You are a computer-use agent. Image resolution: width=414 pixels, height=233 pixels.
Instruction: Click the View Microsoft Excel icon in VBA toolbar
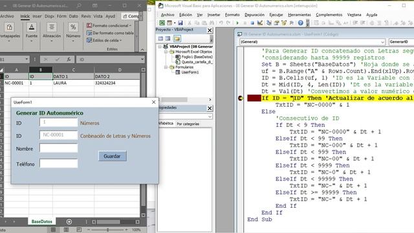coord(162,23)
